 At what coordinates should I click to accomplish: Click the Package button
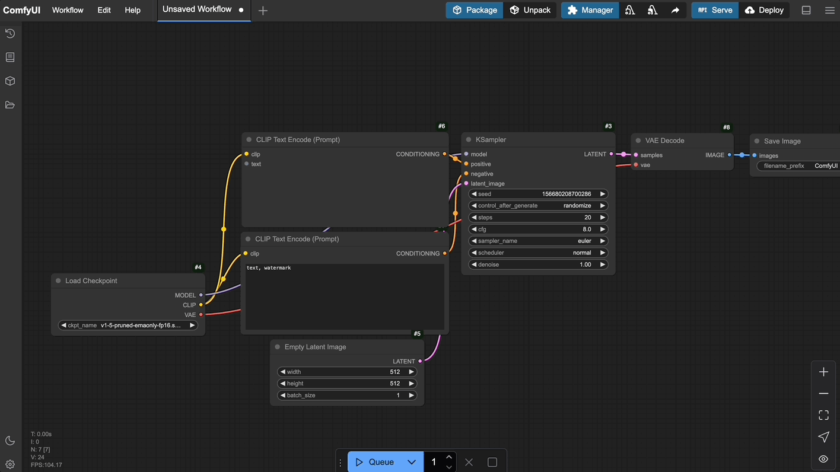[x=475, y=10]
